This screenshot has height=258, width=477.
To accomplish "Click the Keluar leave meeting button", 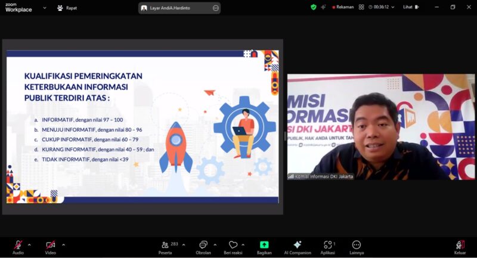I will click(x=460, y=245).
